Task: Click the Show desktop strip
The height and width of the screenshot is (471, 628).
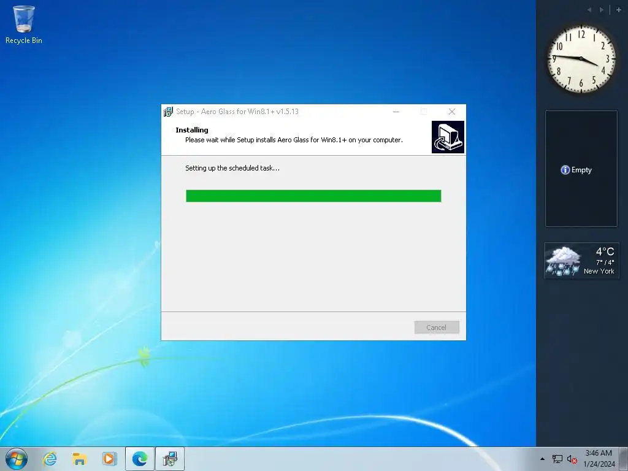Action: (624, 459)
